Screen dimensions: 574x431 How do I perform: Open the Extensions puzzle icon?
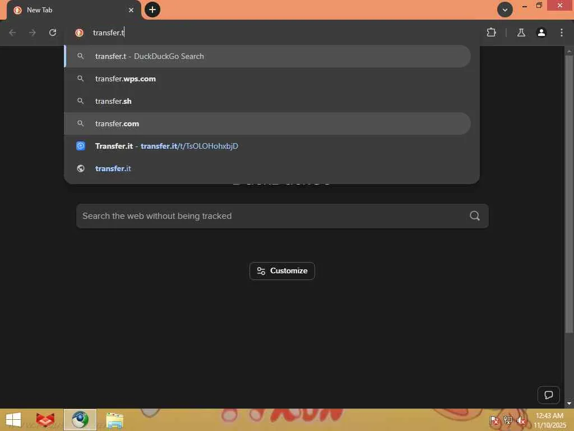(491, 33)
